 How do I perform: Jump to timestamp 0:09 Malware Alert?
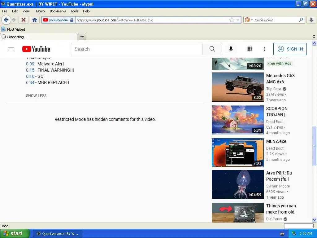pos(30,64)
